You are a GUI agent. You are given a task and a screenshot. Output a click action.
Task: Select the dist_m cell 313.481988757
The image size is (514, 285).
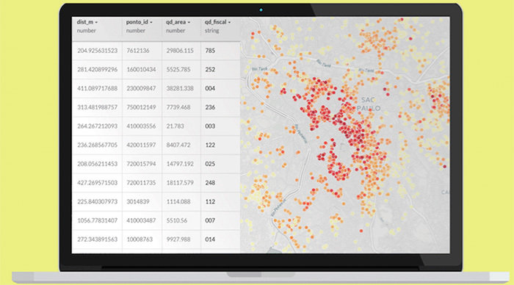pos(97,107)
